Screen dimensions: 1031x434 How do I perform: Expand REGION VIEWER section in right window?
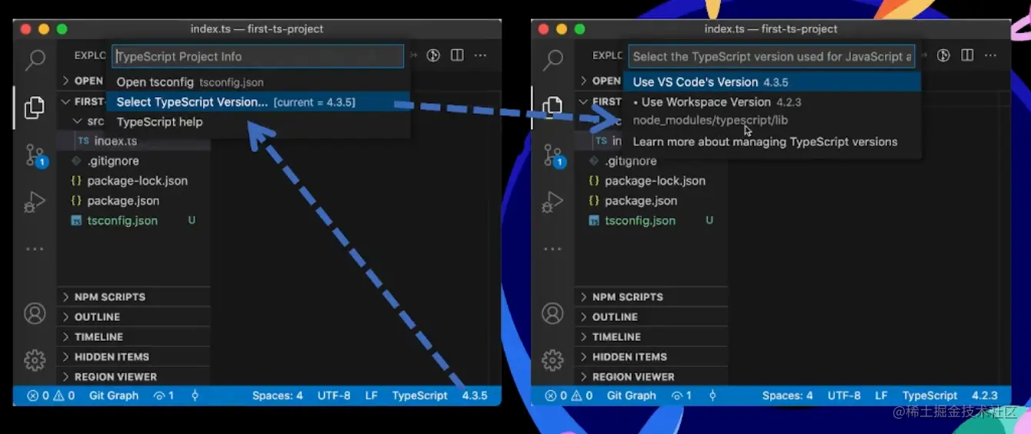click(x=652, y=377)
